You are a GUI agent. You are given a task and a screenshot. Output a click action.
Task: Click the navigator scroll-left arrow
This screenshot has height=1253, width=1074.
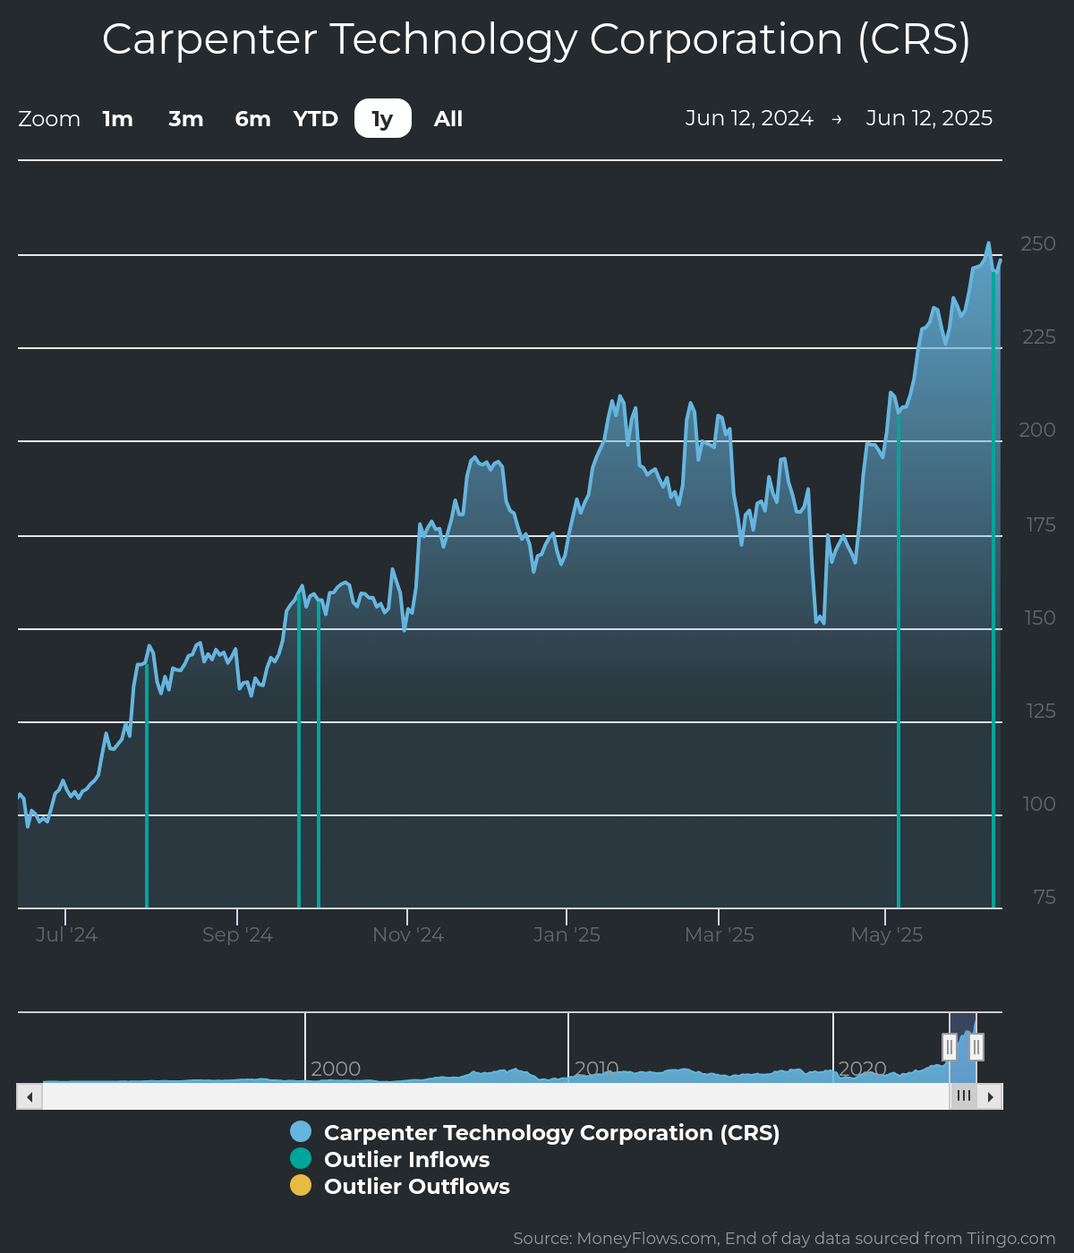tap(30, 1096)
